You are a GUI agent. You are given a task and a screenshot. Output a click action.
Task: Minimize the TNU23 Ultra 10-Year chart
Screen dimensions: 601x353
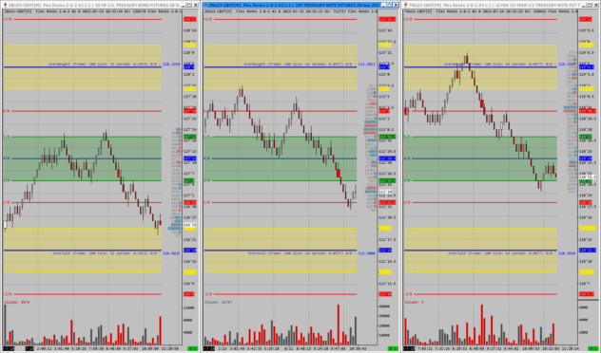[x=583, y=5]
